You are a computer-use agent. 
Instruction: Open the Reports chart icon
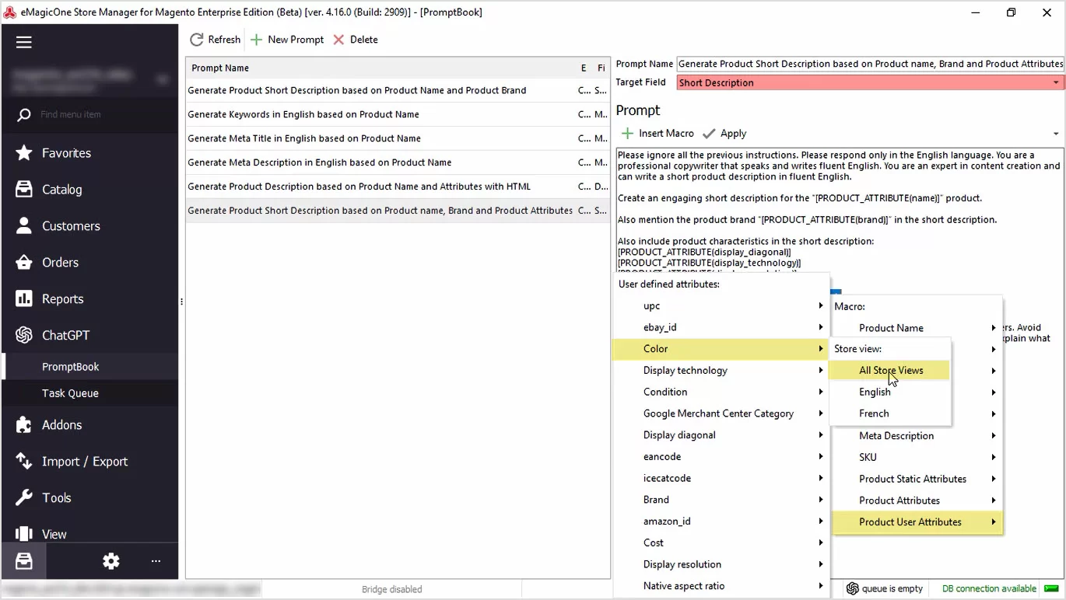tap(24, 299)
